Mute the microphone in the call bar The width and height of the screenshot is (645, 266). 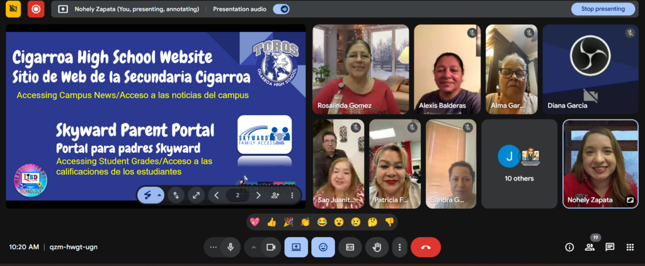tap(231, 247)
